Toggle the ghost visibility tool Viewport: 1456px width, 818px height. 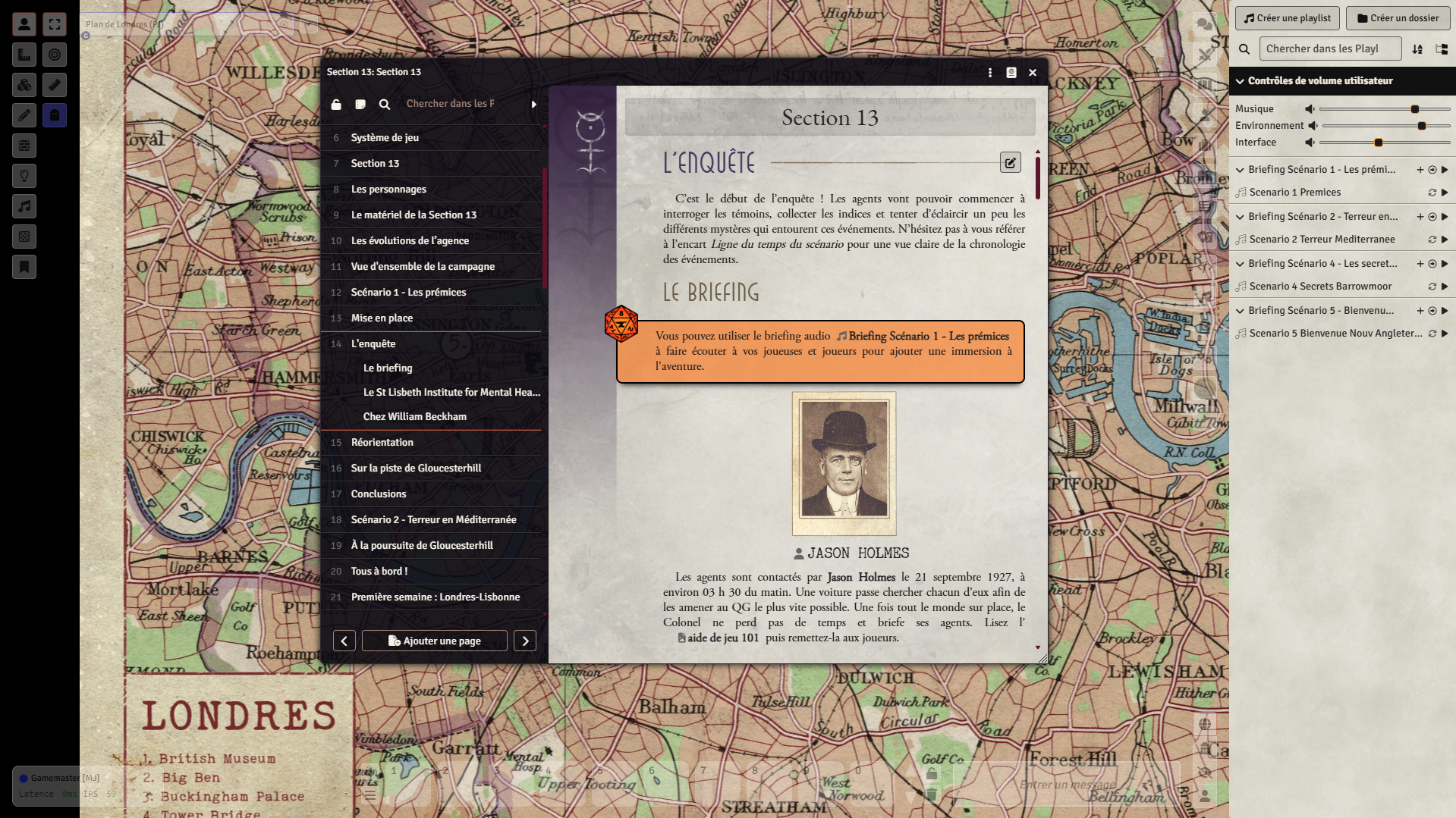coord(55,115)
